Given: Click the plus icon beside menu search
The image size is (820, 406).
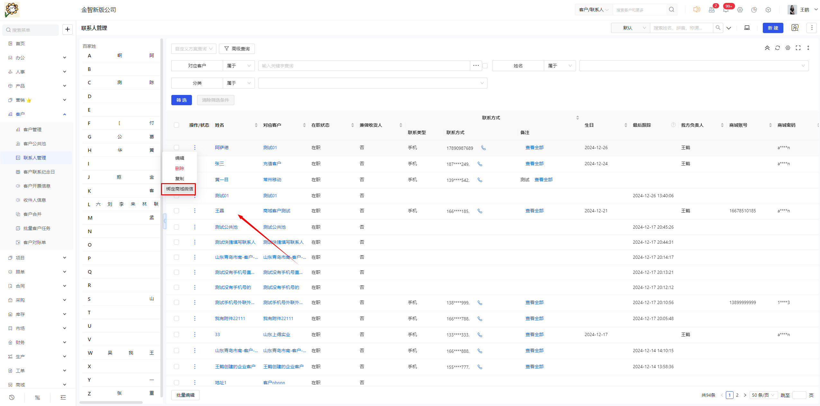Looking at the screenshot, I should pyautogui.click(x=67, y=30).
